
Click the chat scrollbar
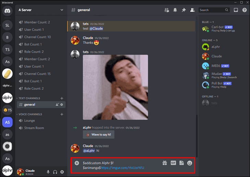point(197,136)
